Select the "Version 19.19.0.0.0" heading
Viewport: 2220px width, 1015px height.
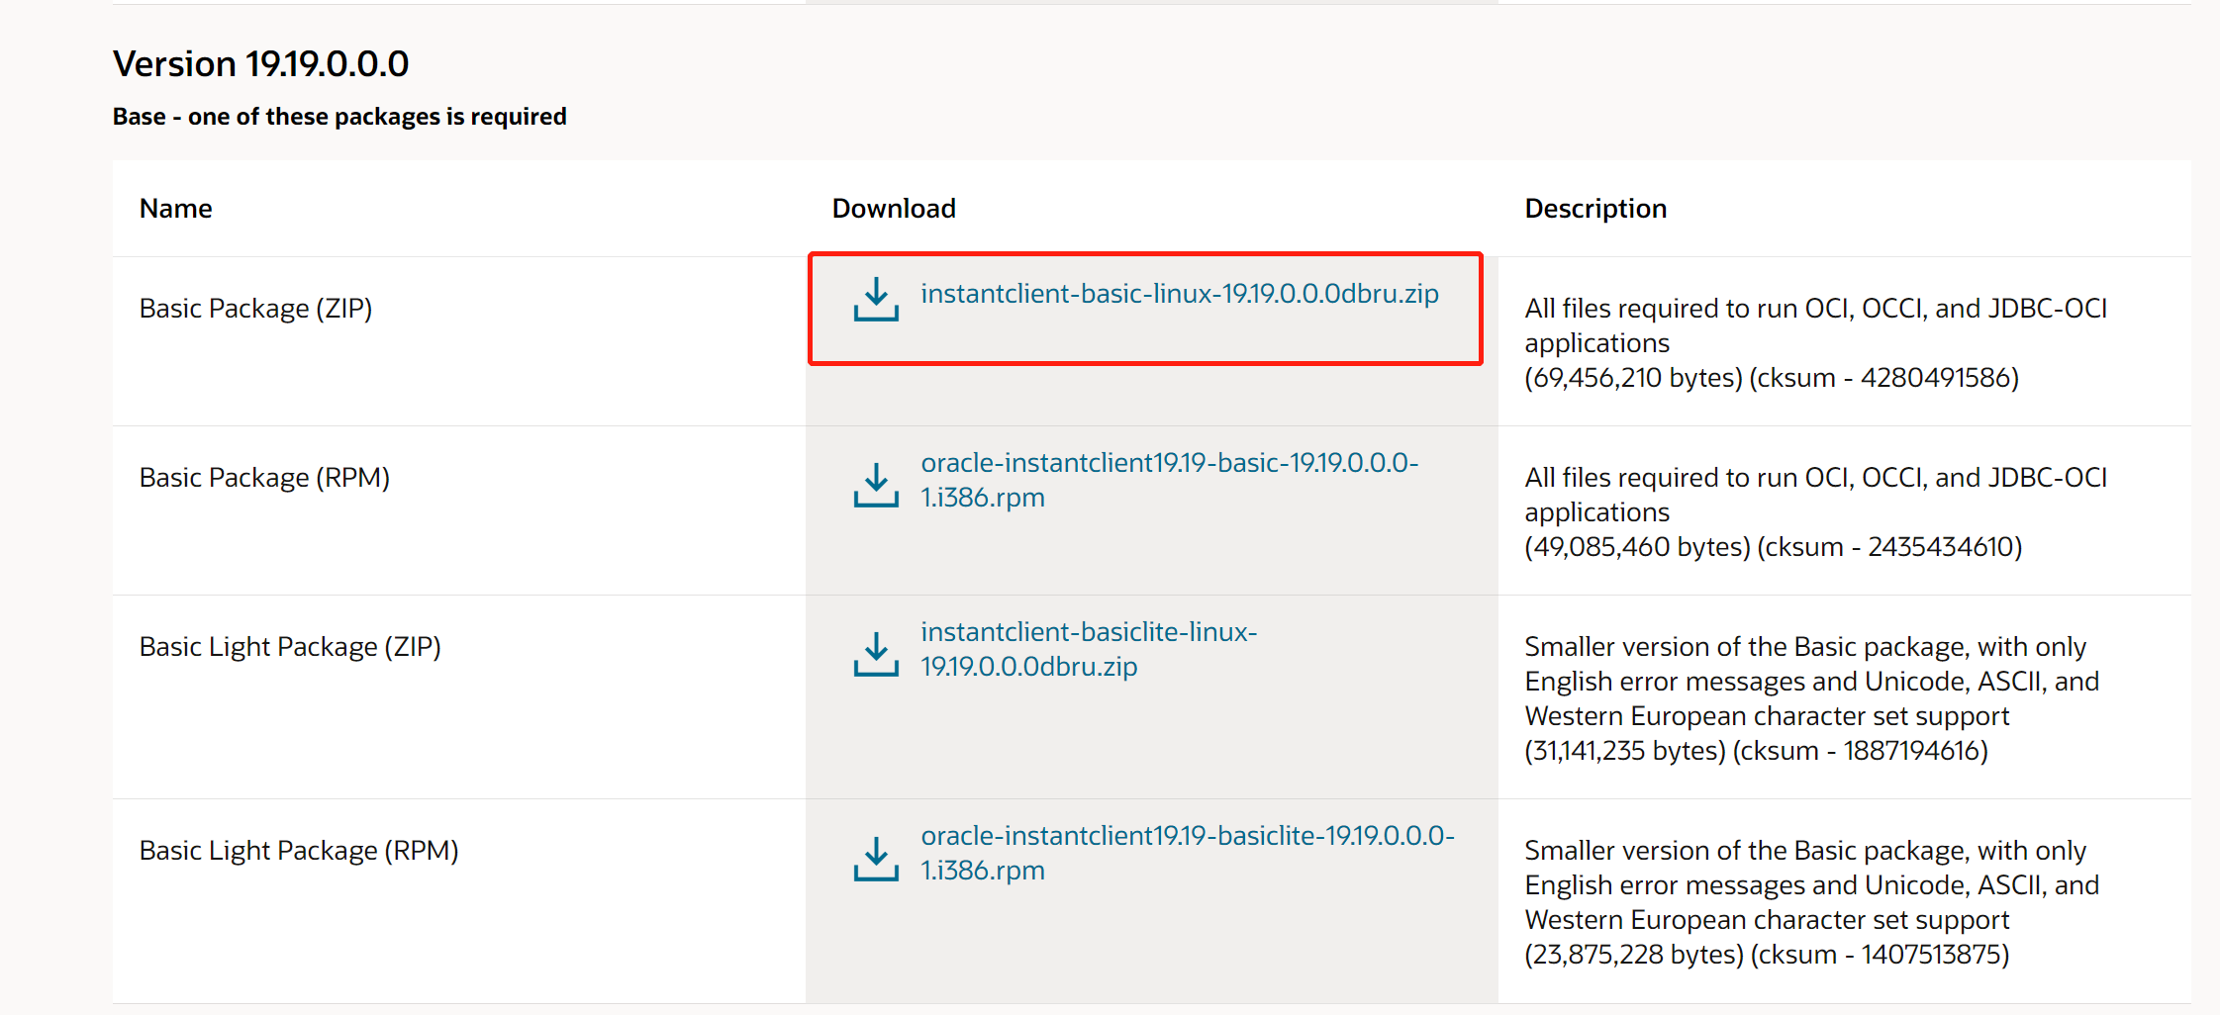coord(260,64)
